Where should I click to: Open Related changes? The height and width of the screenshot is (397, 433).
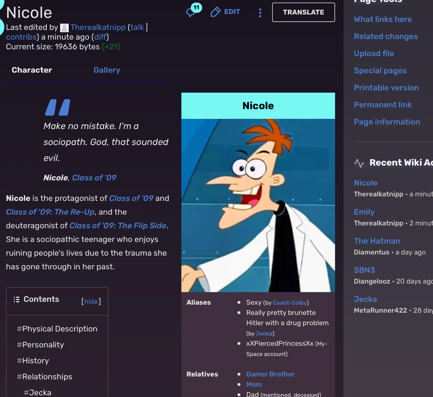[386, 36]
